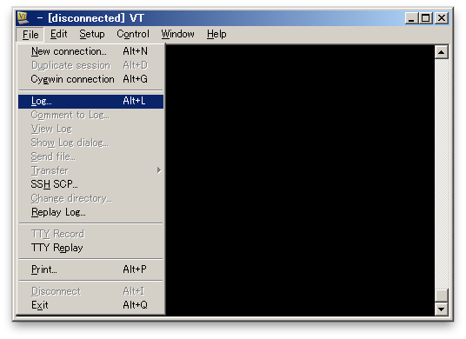Open the Help menu

[216, 34]
